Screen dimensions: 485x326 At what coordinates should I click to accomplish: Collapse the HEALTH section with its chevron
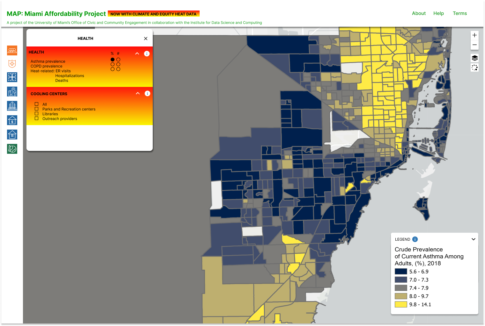tap(137, 53)
